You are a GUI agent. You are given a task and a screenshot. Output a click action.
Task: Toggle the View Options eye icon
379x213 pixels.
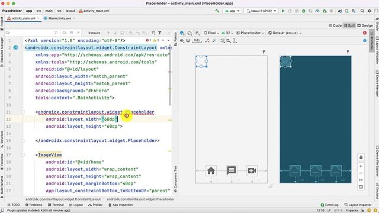[x=182, y=41]
